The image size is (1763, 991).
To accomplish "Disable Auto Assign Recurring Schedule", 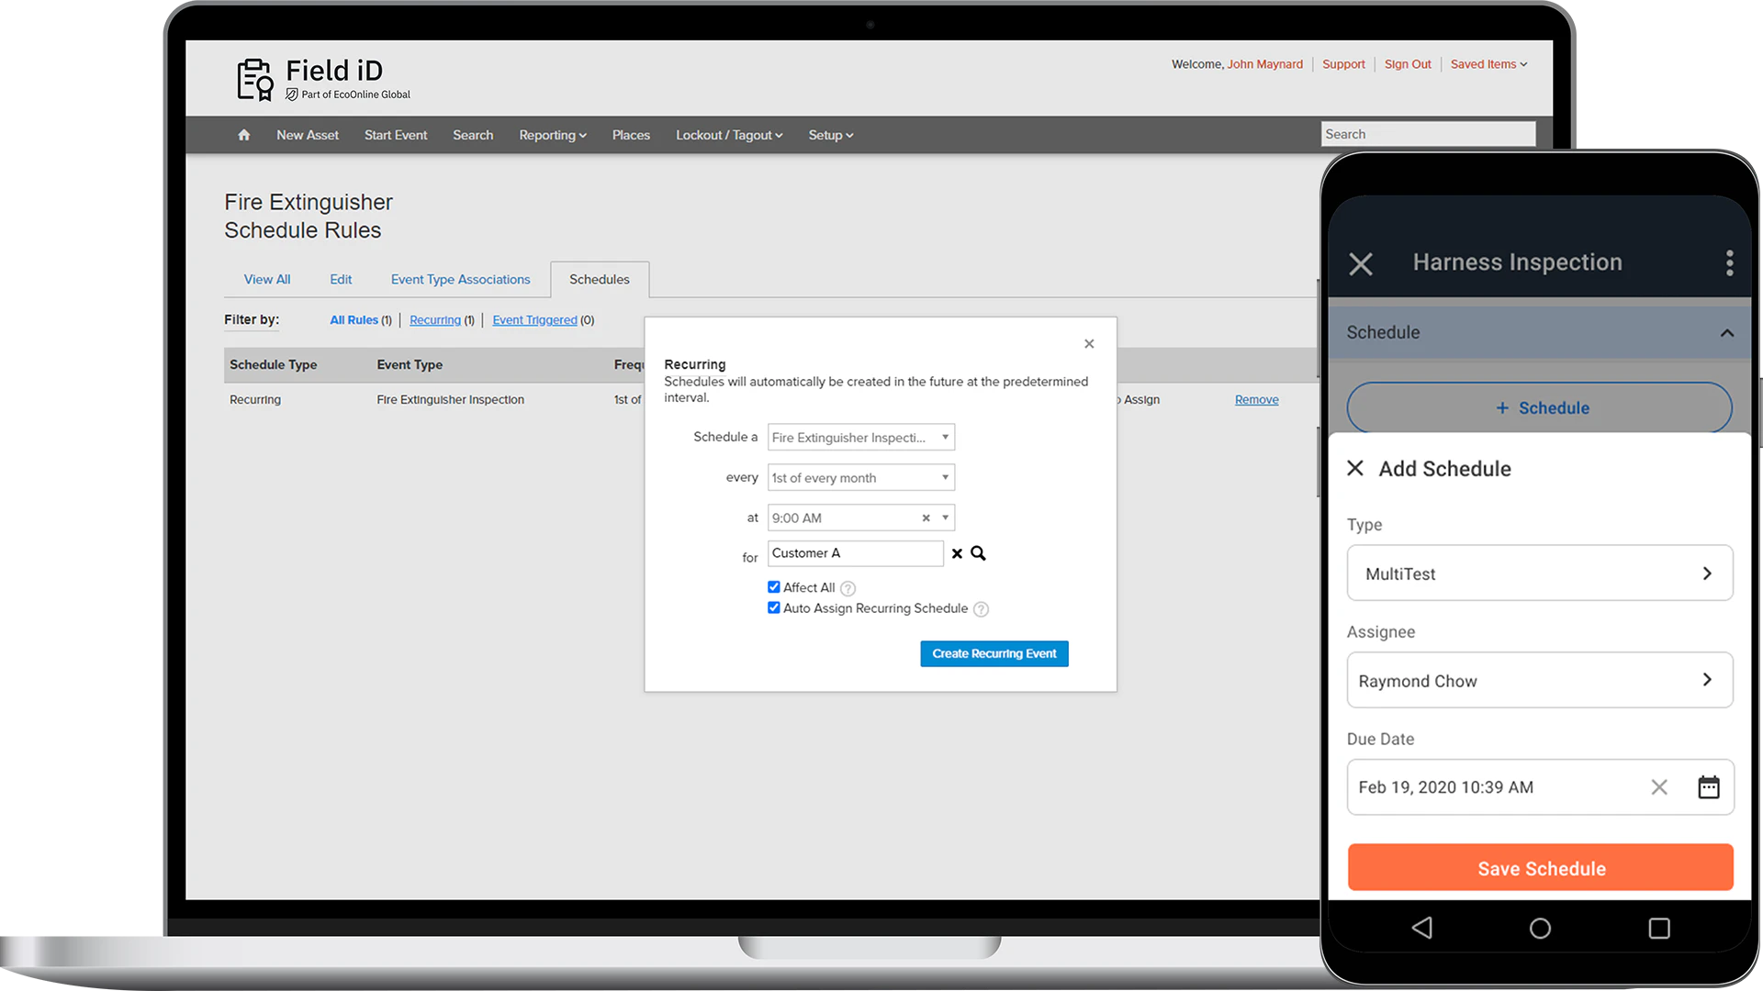I will 774,607.
